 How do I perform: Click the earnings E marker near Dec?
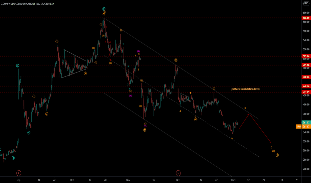tap(178, 173)
